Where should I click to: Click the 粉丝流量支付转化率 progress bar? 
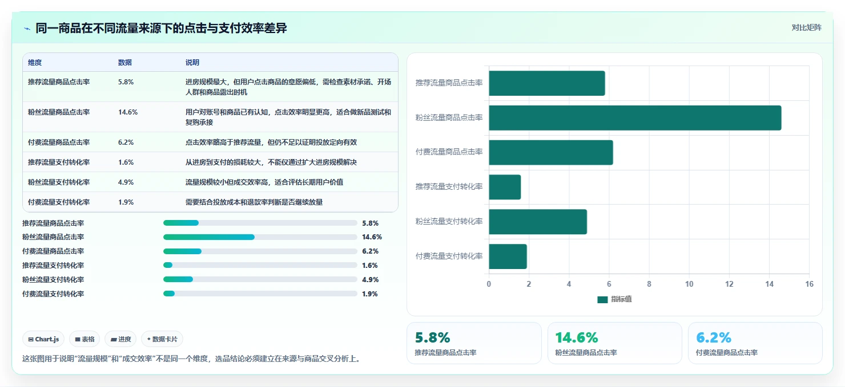[260, 280]
